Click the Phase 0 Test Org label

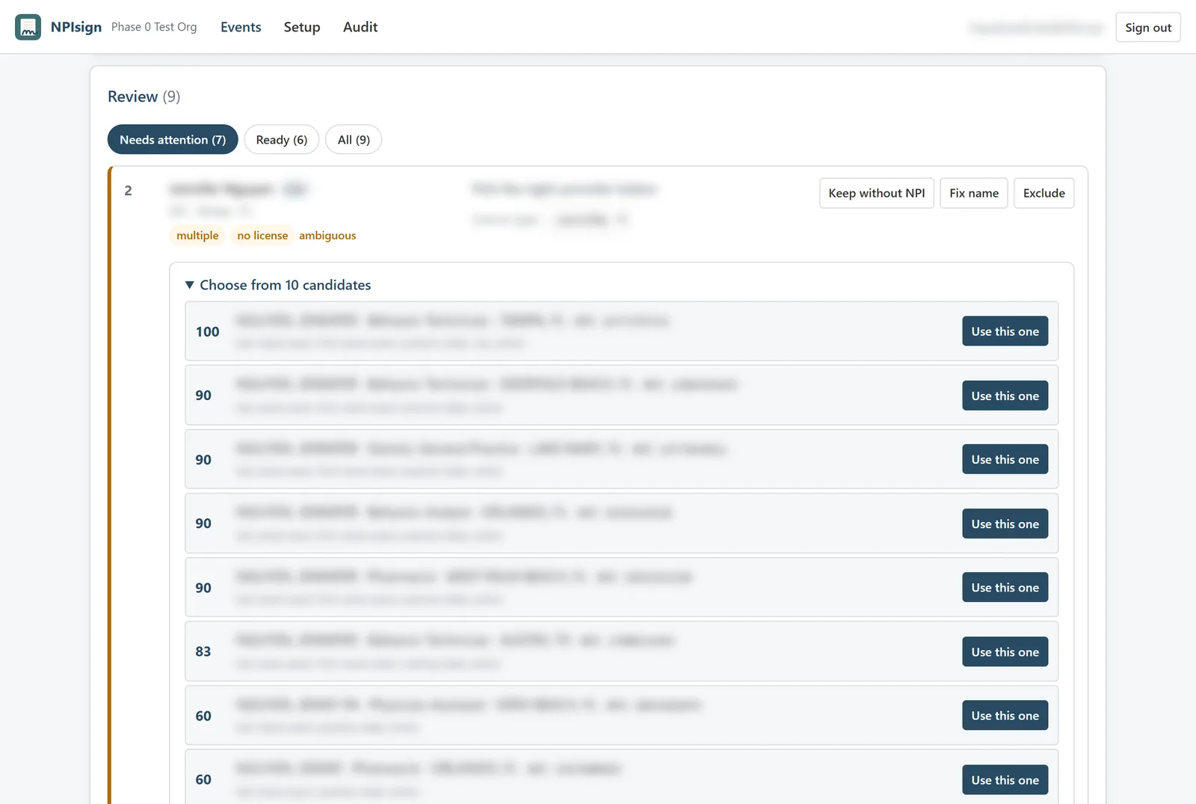(154, 27)
